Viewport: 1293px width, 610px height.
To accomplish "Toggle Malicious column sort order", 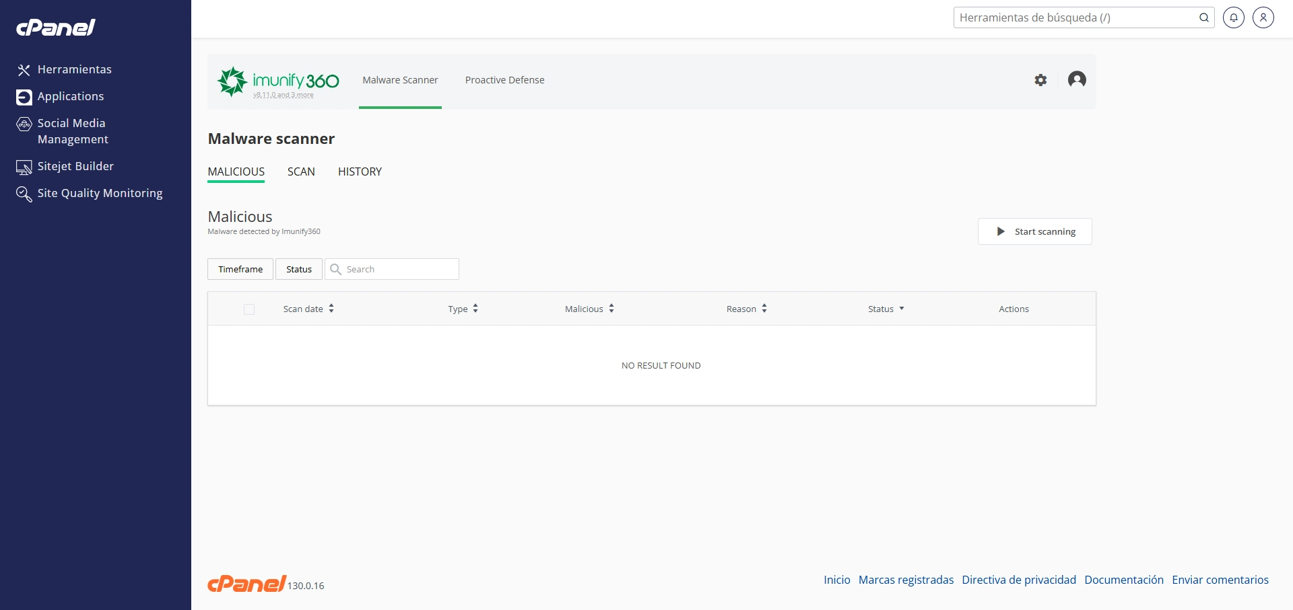I will 611,308.
